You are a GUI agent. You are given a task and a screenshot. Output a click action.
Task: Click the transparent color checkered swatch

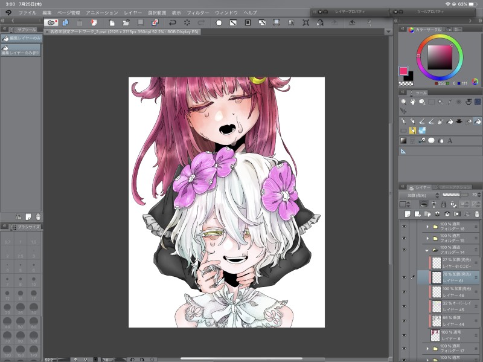(x=406, y=83)
